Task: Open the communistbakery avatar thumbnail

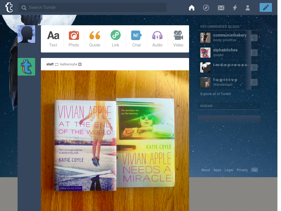Action: pyautogui.click(x=205, y=38)
